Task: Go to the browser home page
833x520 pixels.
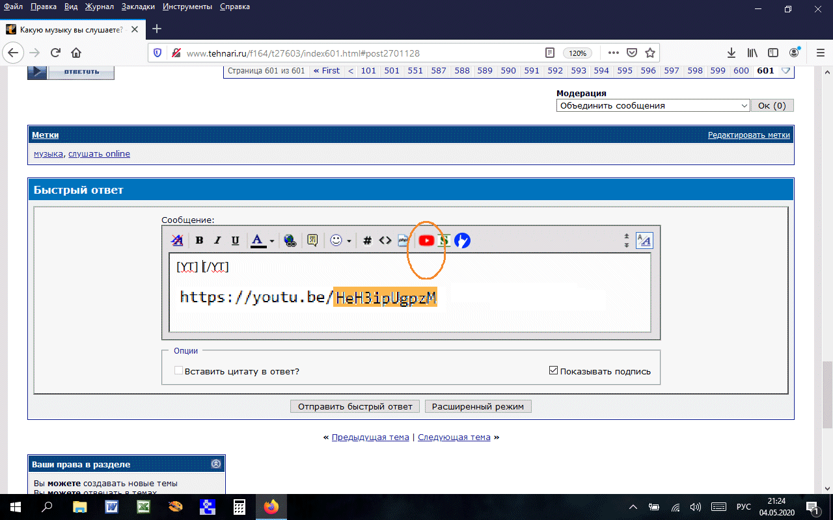Action: click(x=76, y=53)
